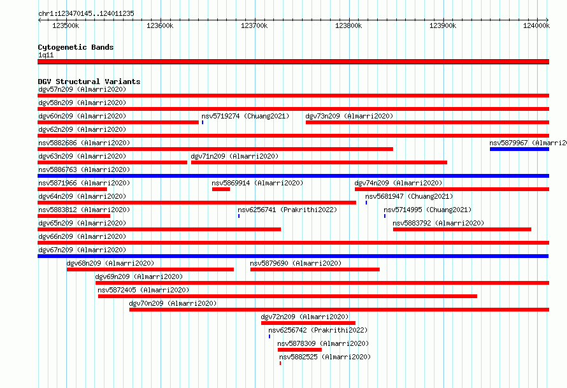Click the red dgv73n209 bar
Viewport: 567px width, 388px height.
point(427,122)
